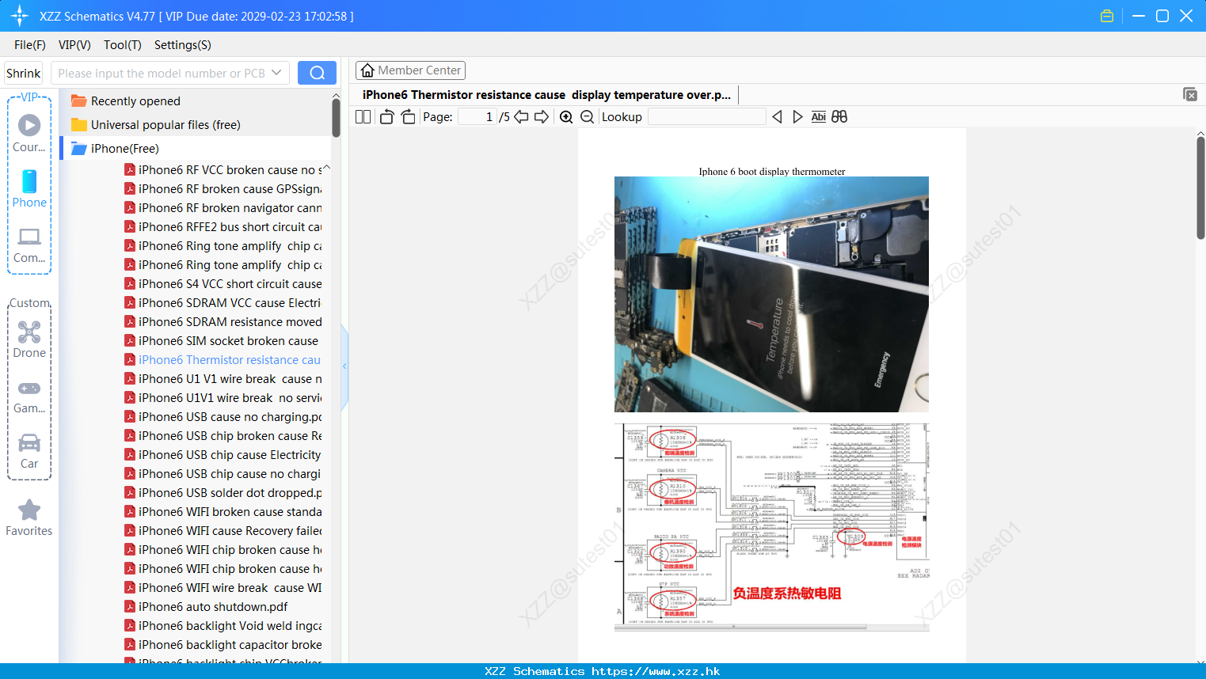Click the toolbox icon in title bar
1206x679 pixels.
[1107, 16]
